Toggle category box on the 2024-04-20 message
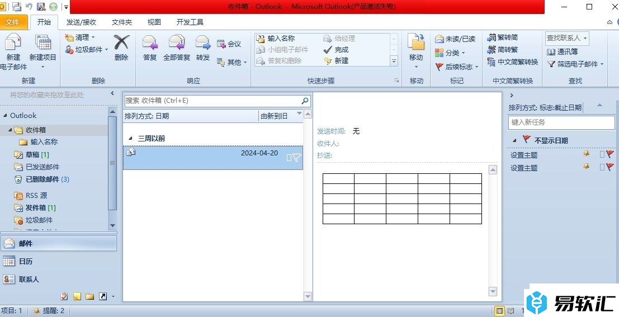 tap(289, 158)
